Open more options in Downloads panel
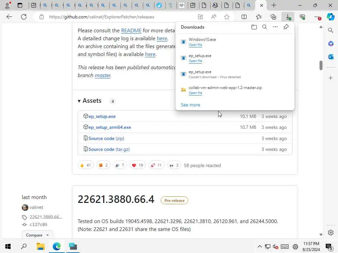Screen dimensions: 338x253 [275, 27]
